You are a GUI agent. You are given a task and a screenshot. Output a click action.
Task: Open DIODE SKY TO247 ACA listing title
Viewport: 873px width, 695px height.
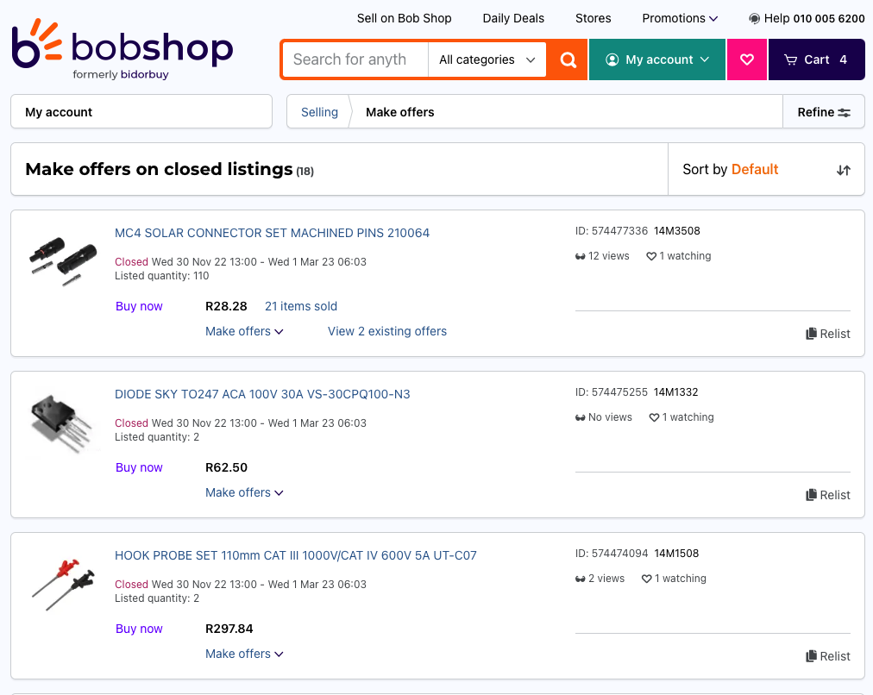tap(262, 395)
